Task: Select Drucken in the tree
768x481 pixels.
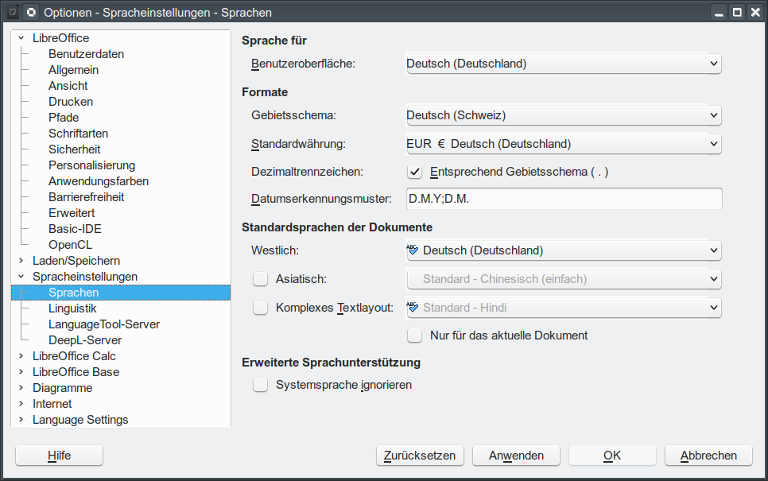Action: point(71,102)
